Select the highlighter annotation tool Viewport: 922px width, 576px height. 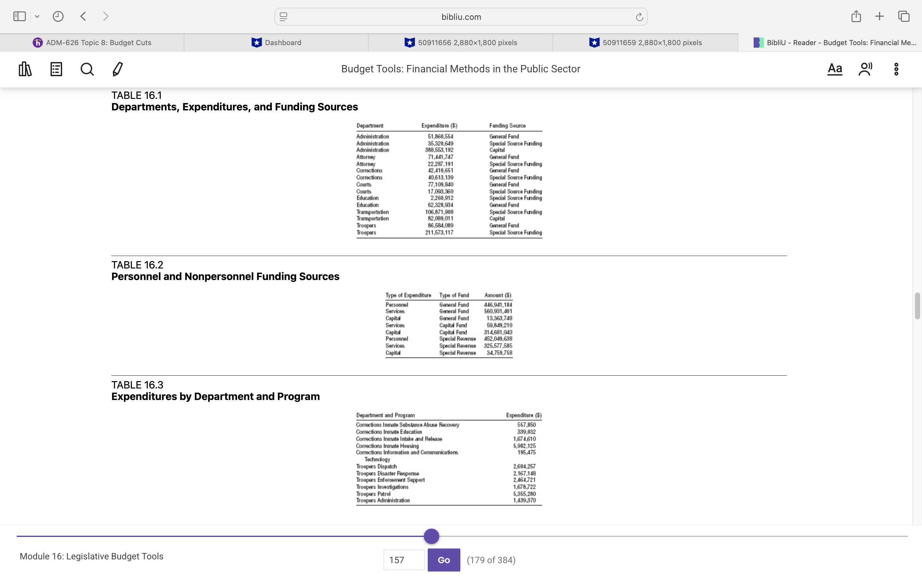click(x=117, y=69)
